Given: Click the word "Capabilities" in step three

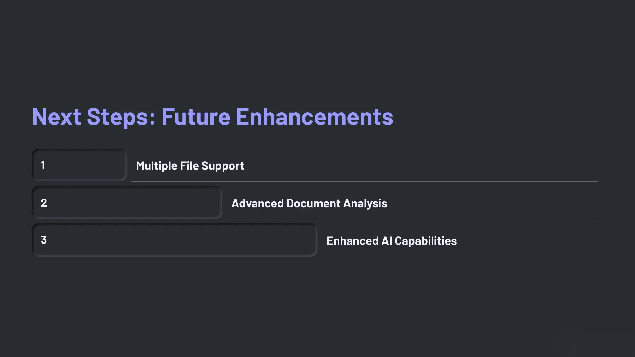Looking at the screenshot, I should (x=426, y=241).
